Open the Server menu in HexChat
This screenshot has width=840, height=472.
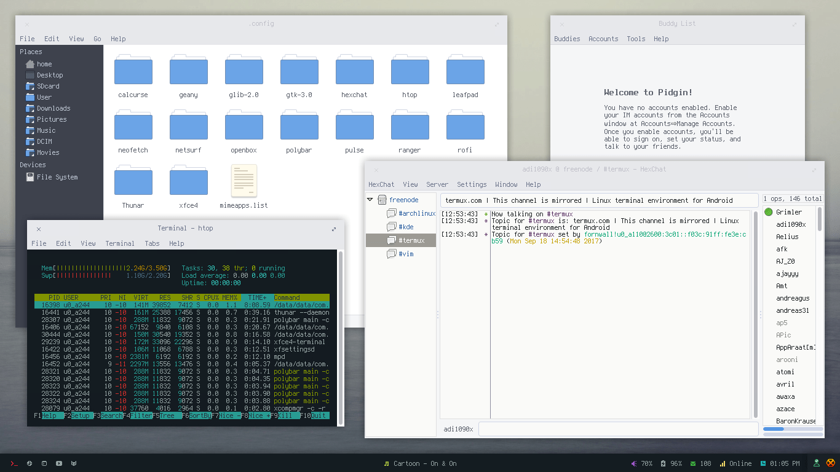[437, 184]
